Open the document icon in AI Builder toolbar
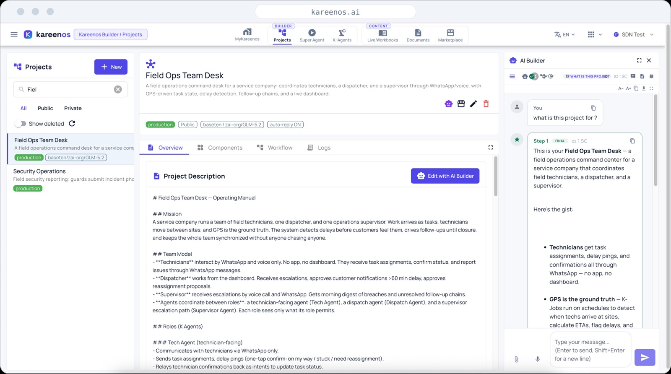This screenshot has height=374, width=671. point(642,76)
